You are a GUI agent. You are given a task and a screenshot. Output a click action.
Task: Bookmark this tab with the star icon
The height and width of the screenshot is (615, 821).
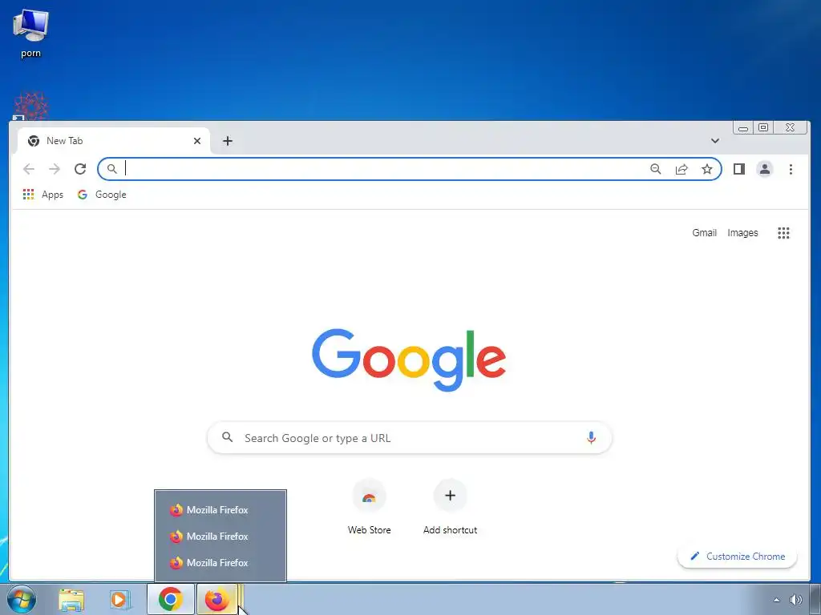point(707,169)
